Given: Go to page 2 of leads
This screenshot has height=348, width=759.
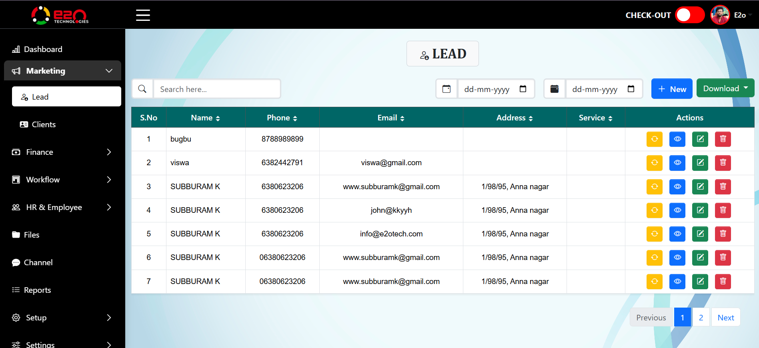Looking at the screenshot, I should pyautogui.click(x=701, y=318).
